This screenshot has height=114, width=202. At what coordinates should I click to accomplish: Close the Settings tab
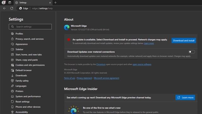(x=50, y=3)
